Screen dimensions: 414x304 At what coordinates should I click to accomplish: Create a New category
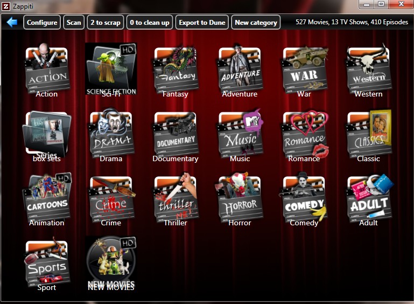tap(256, 22)
